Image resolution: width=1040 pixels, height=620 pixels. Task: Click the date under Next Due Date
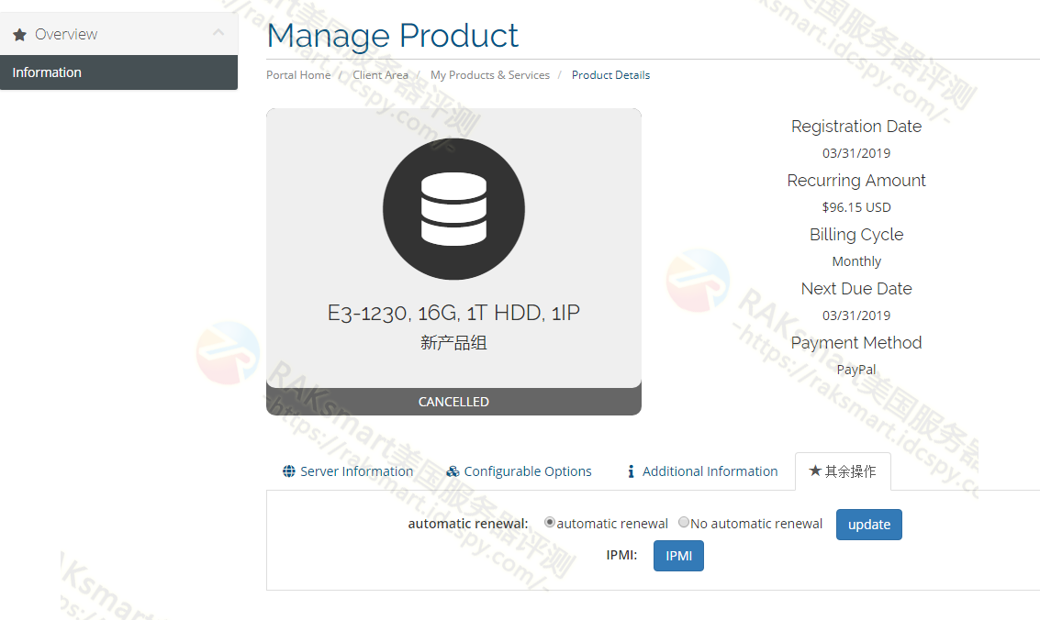click(856, 316)
